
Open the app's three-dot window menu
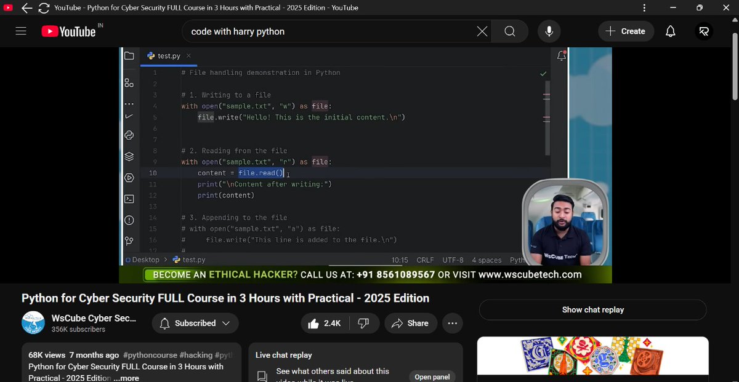(x=644, y=8)
